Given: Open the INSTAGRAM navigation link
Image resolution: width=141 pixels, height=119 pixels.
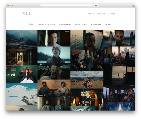Looking at the screenshot, I should (x=113, y=14).
